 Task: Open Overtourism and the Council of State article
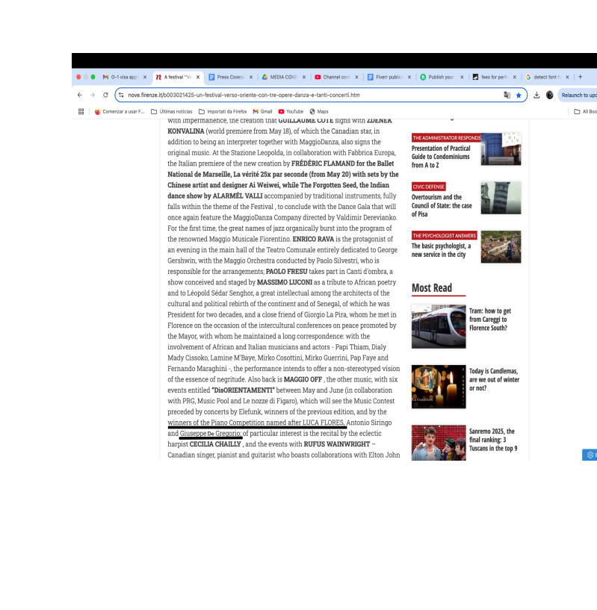point(442,206)
